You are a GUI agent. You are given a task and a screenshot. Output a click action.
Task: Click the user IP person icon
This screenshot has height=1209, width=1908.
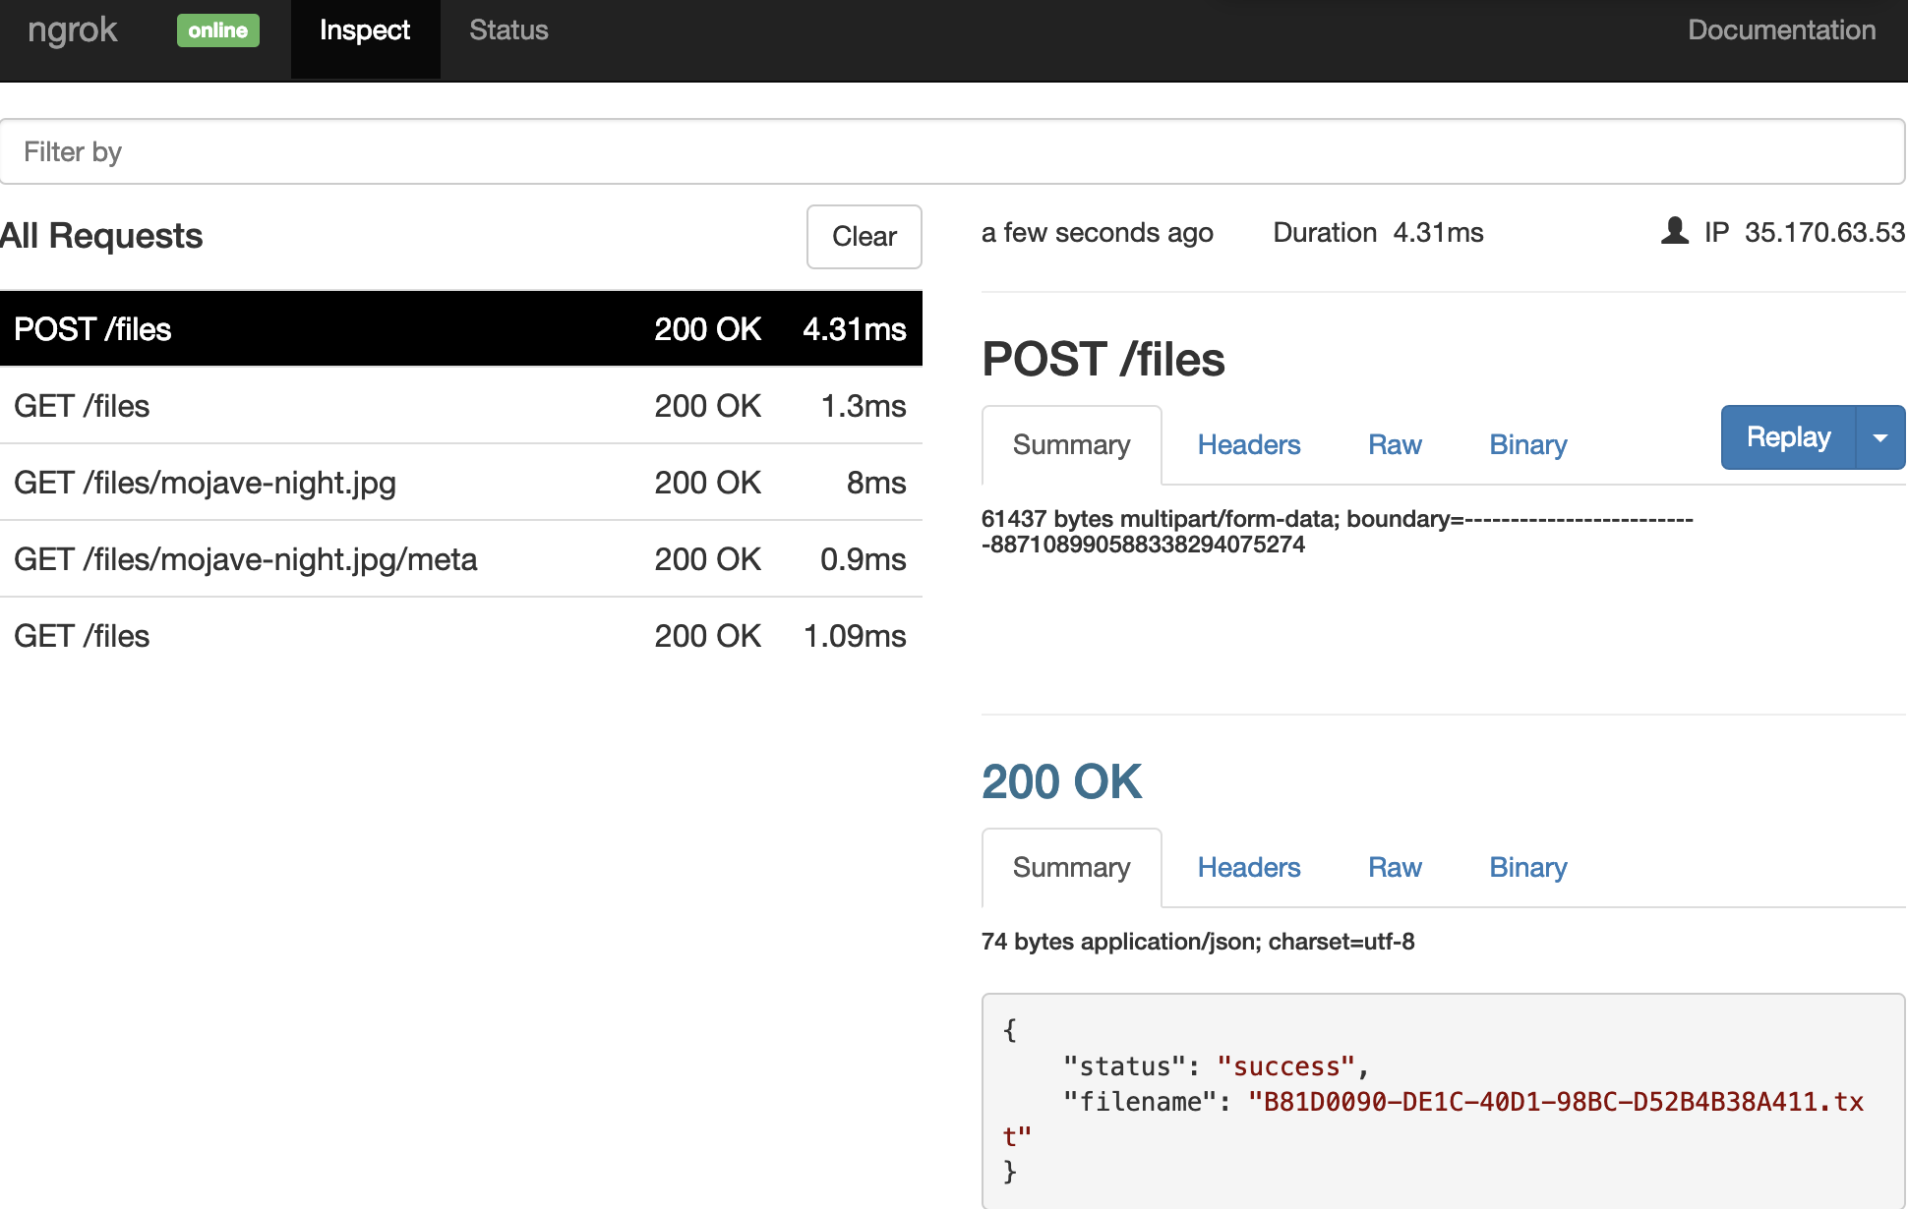tap(1674, 232)
